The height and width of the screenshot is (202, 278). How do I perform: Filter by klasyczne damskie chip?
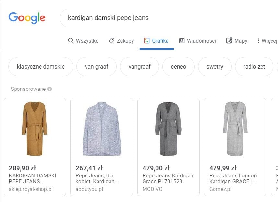(x=41, y=67)
